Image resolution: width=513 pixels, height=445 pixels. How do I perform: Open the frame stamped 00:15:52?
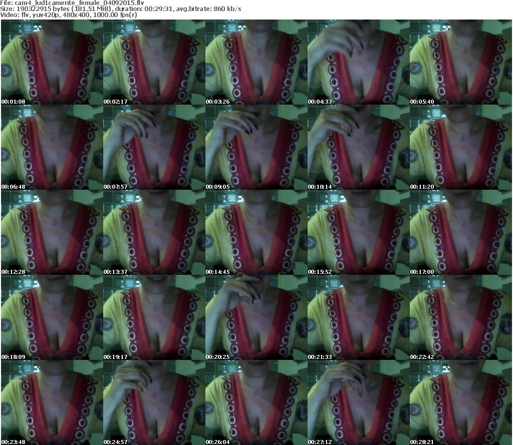(x=358, y=232)
